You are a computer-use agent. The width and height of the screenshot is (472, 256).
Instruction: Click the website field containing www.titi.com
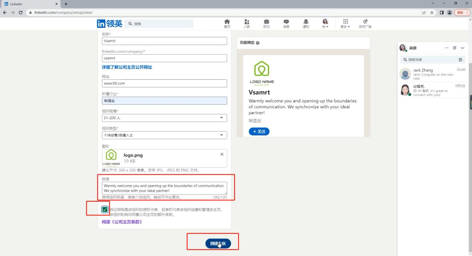click(x=164, y=83)
